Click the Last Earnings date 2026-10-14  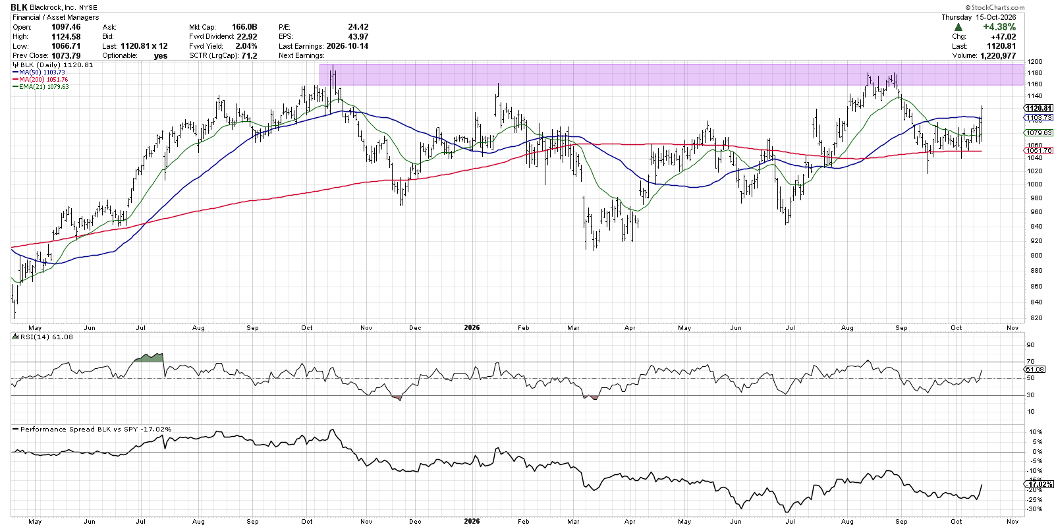(347, 46)
